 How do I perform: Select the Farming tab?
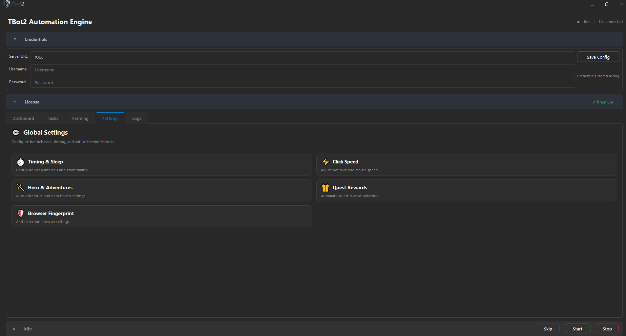pos(80,118)
